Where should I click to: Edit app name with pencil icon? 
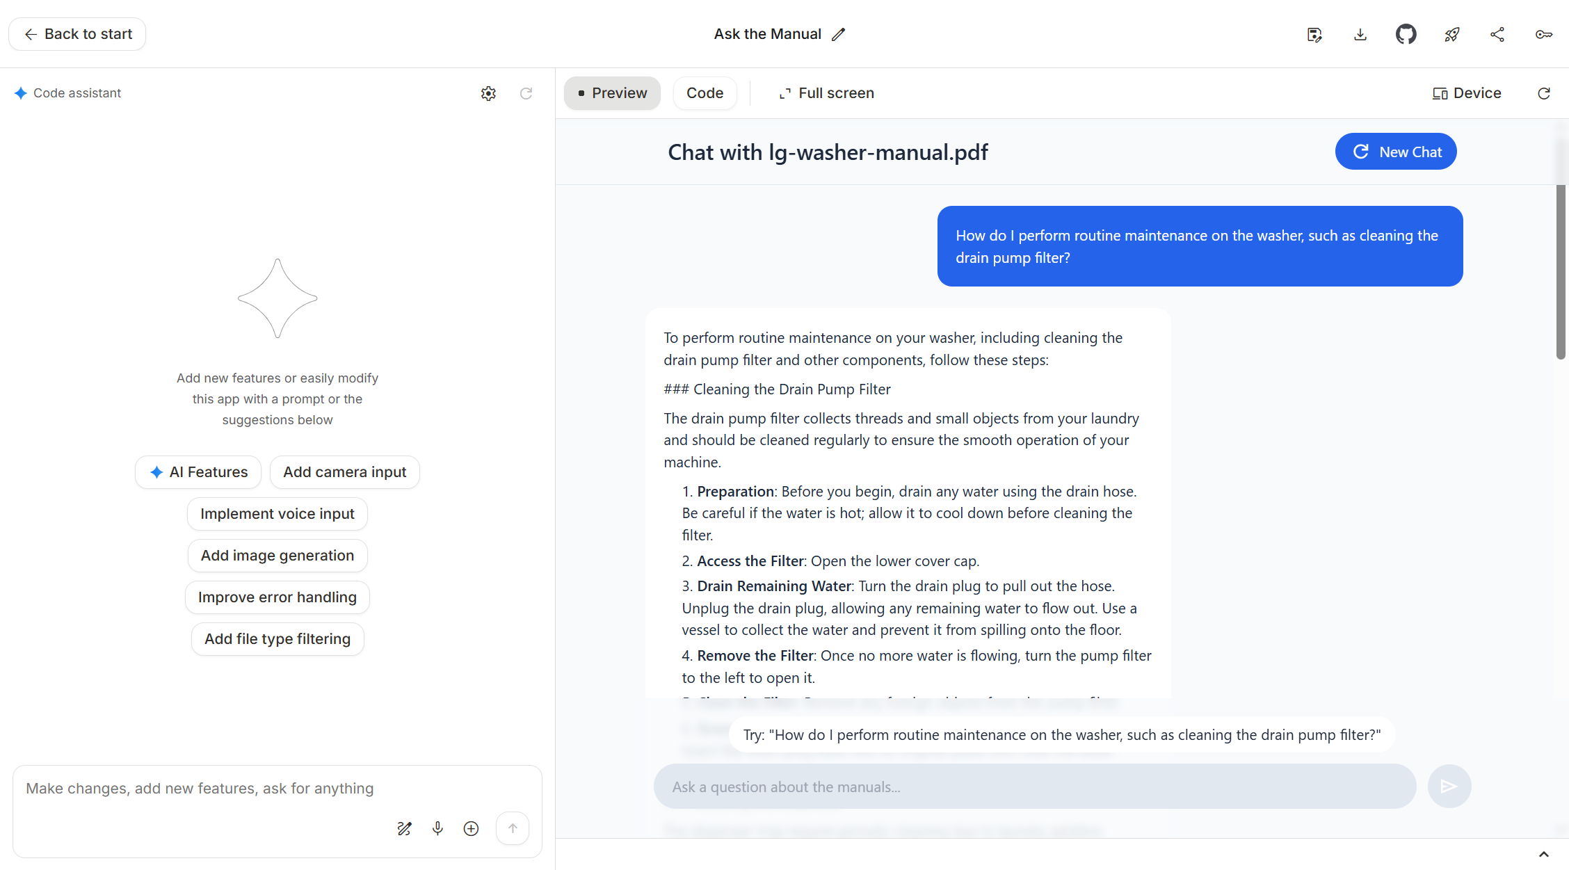coord(839,34)
